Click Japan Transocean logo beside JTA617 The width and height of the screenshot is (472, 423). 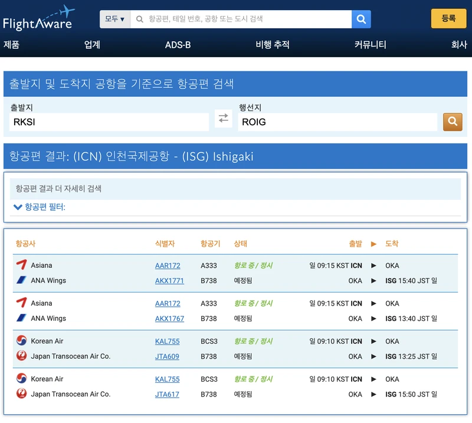22,394
